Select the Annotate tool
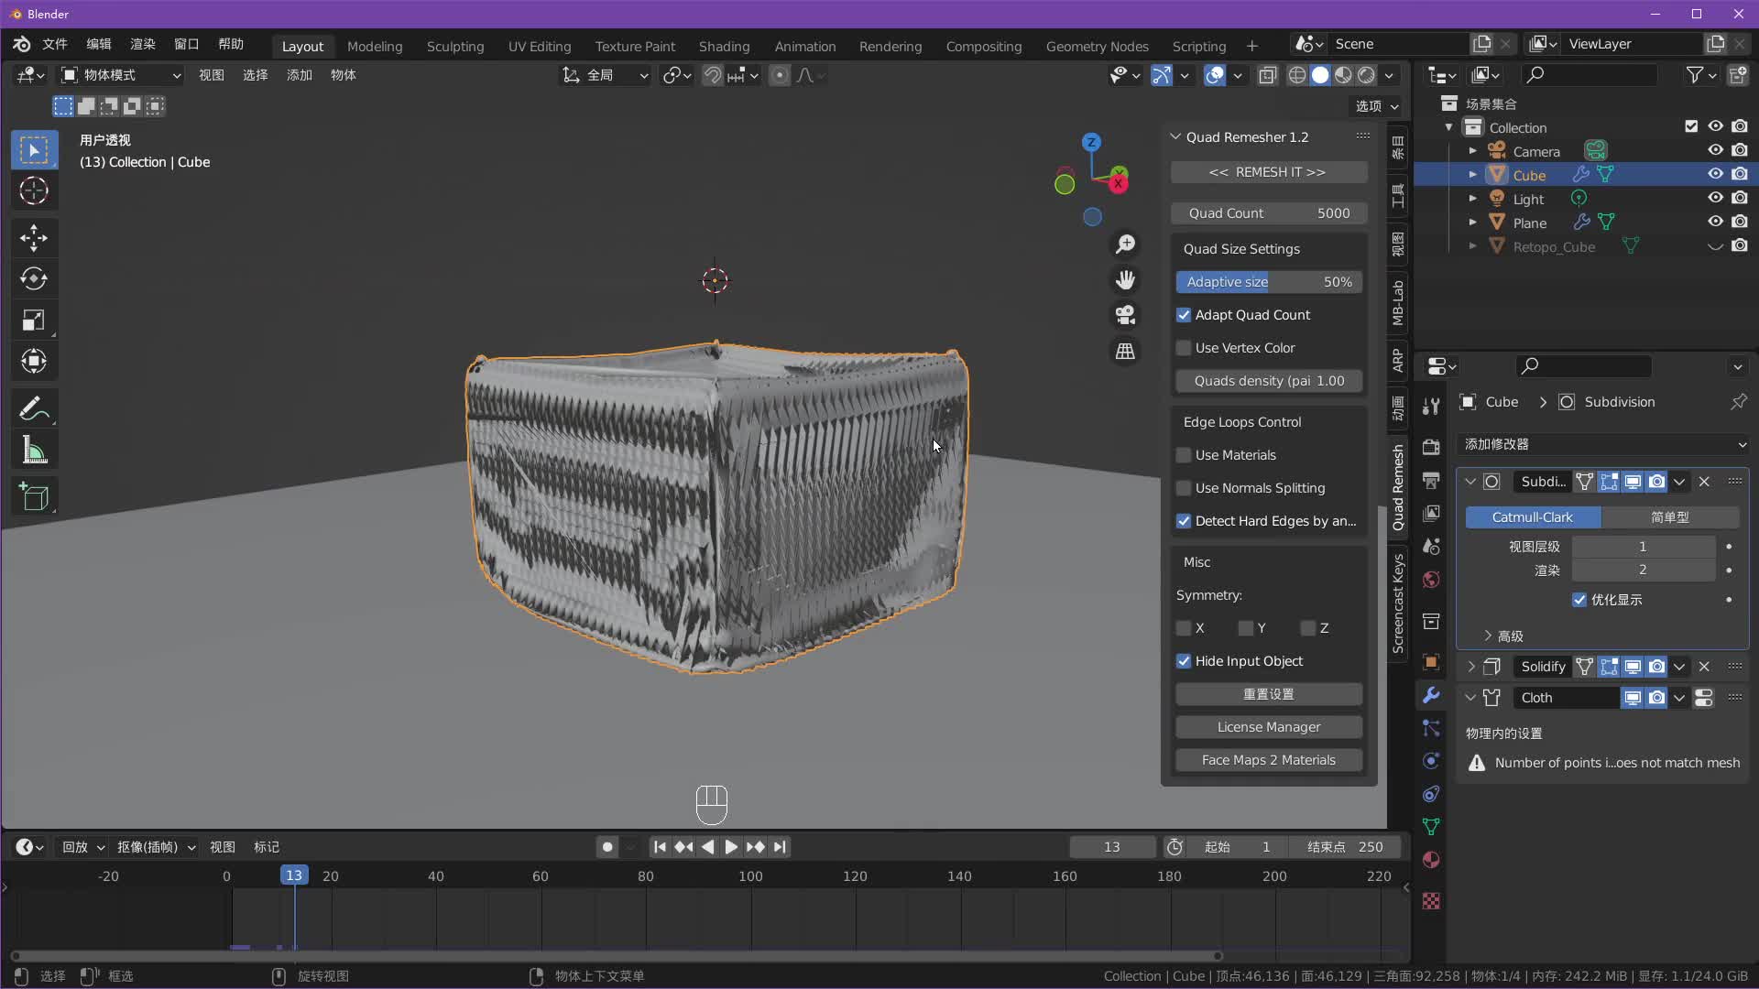 click(34, 408)
